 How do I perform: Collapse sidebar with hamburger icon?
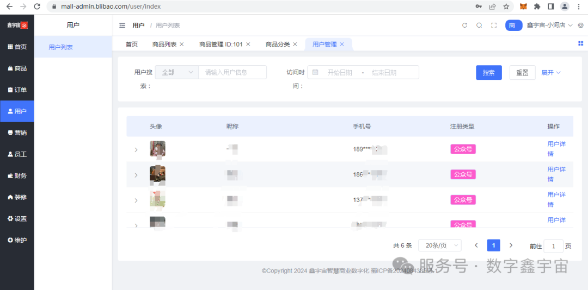122,26
